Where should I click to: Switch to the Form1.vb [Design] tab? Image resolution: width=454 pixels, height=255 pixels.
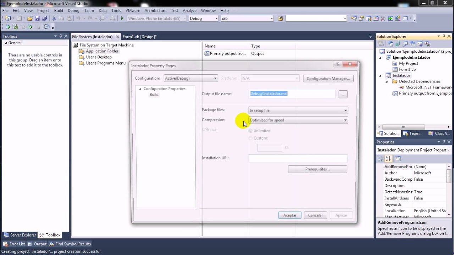pyautogui.click(x=139, y=37)
